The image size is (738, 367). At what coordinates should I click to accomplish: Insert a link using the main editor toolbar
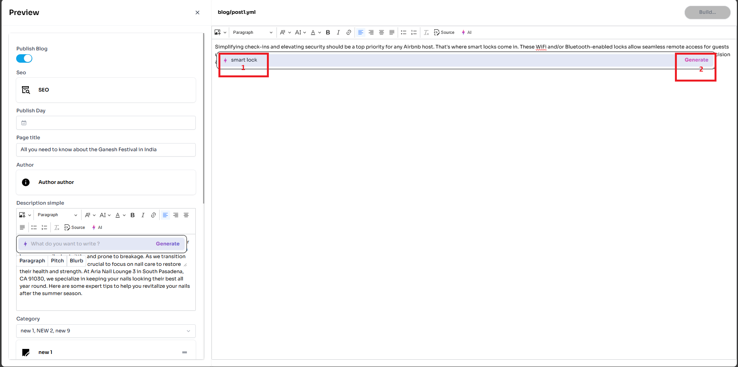(348, 33)
